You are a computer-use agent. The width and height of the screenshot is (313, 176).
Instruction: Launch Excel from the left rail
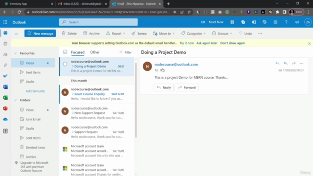(x=5, y=98)
